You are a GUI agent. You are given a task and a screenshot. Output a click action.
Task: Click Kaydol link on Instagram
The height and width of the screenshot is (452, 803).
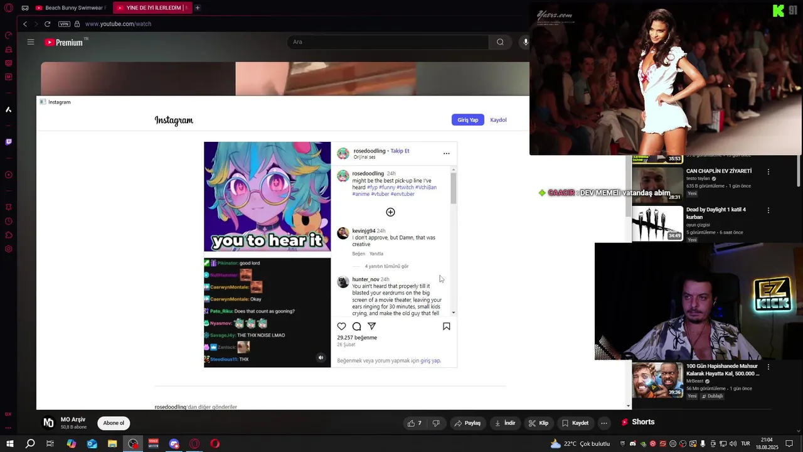[498, 120]
